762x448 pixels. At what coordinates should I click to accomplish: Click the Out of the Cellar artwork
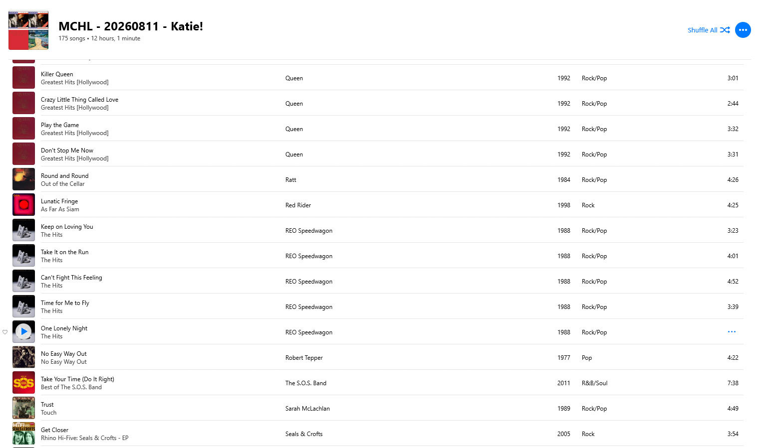23,179
